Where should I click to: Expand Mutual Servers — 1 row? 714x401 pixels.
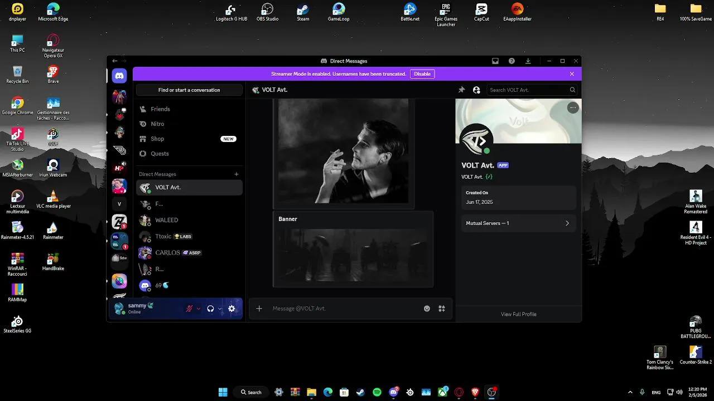518,223
